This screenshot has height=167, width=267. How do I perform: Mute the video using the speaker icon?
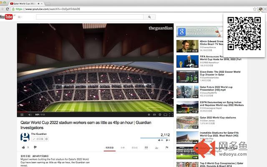click(x=30, y=115)
